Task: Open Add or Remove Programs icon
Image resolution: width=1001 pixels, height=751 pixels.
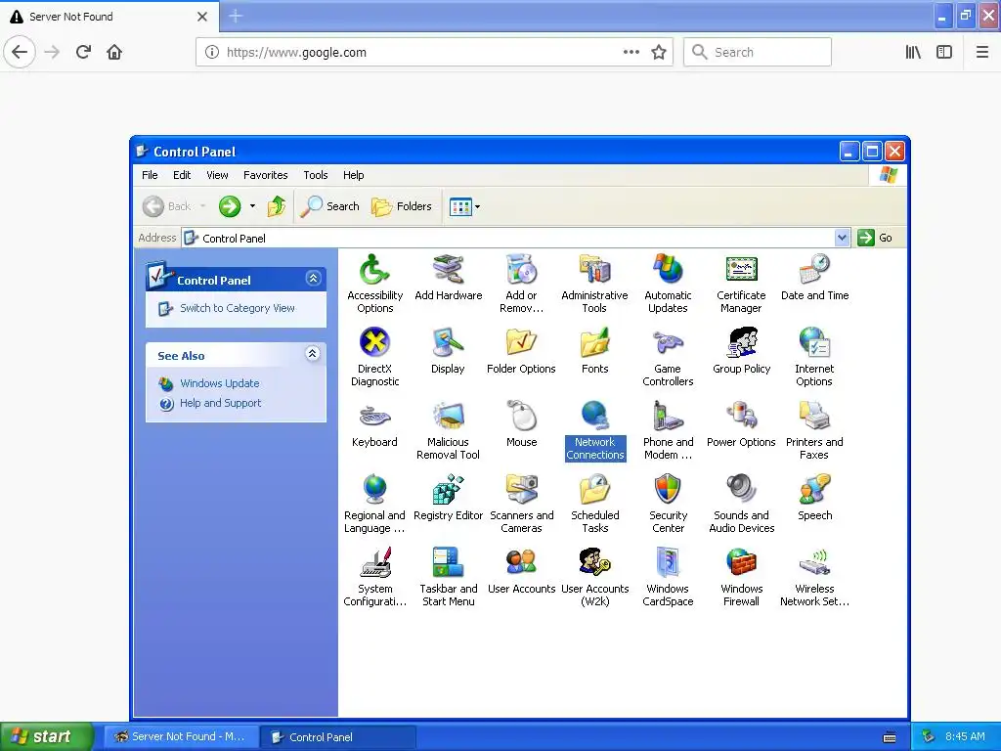Action: [x=521, y=283]
